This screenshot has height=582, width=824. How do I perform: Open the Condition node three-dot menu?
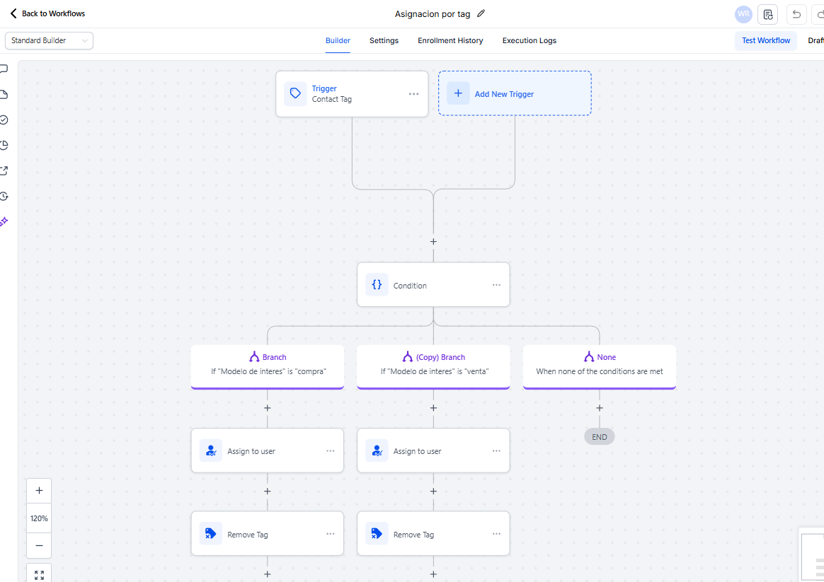point(496,285)
